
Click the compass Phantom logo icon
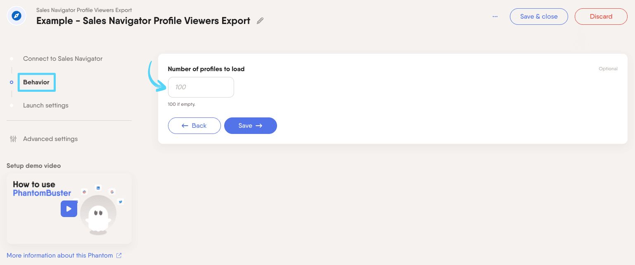point(17,16)
